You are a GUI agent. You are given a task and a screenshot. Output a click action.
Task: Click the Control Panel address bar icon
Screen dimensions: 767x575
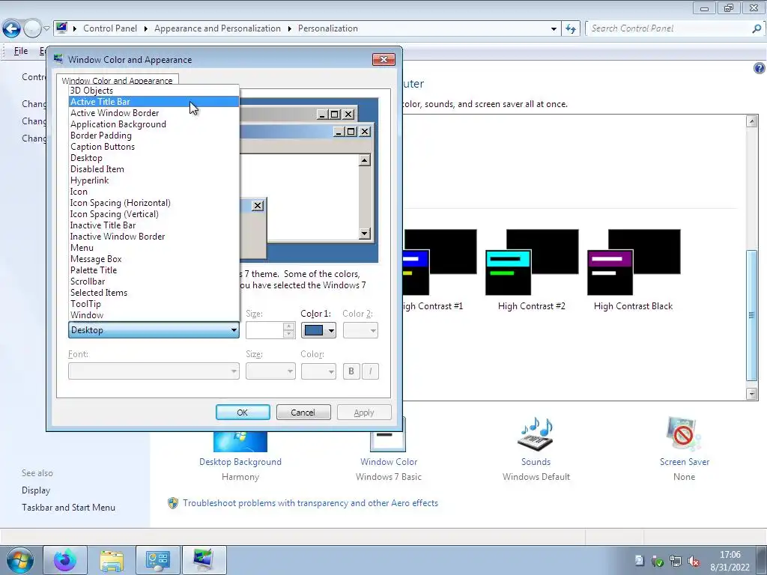point(61,28)
